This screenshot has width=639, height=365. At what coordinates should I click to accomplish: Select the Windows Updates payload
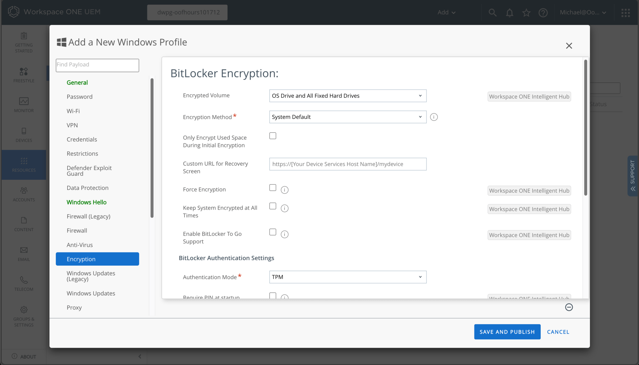(91, 293)
